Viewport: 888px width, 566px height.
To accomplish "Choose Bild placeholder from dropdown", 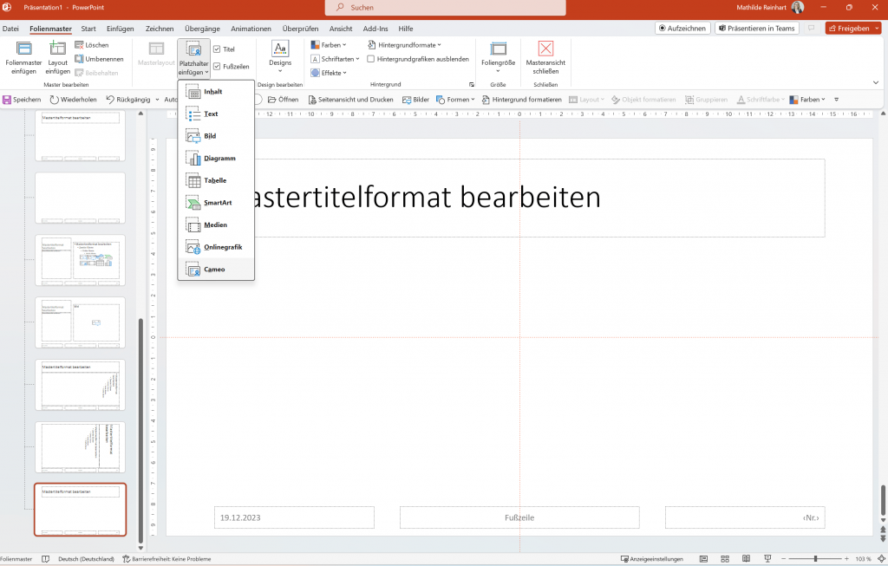I will pyautogui.click(x=216, y=136).
